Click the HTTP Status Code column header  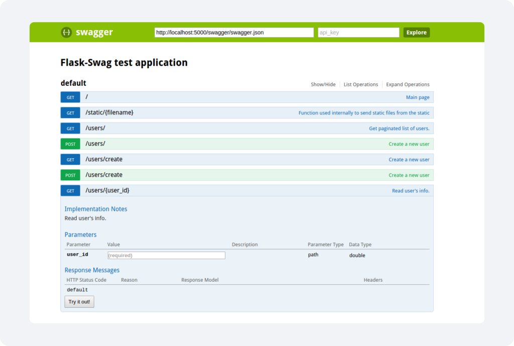tap(86, 280)
